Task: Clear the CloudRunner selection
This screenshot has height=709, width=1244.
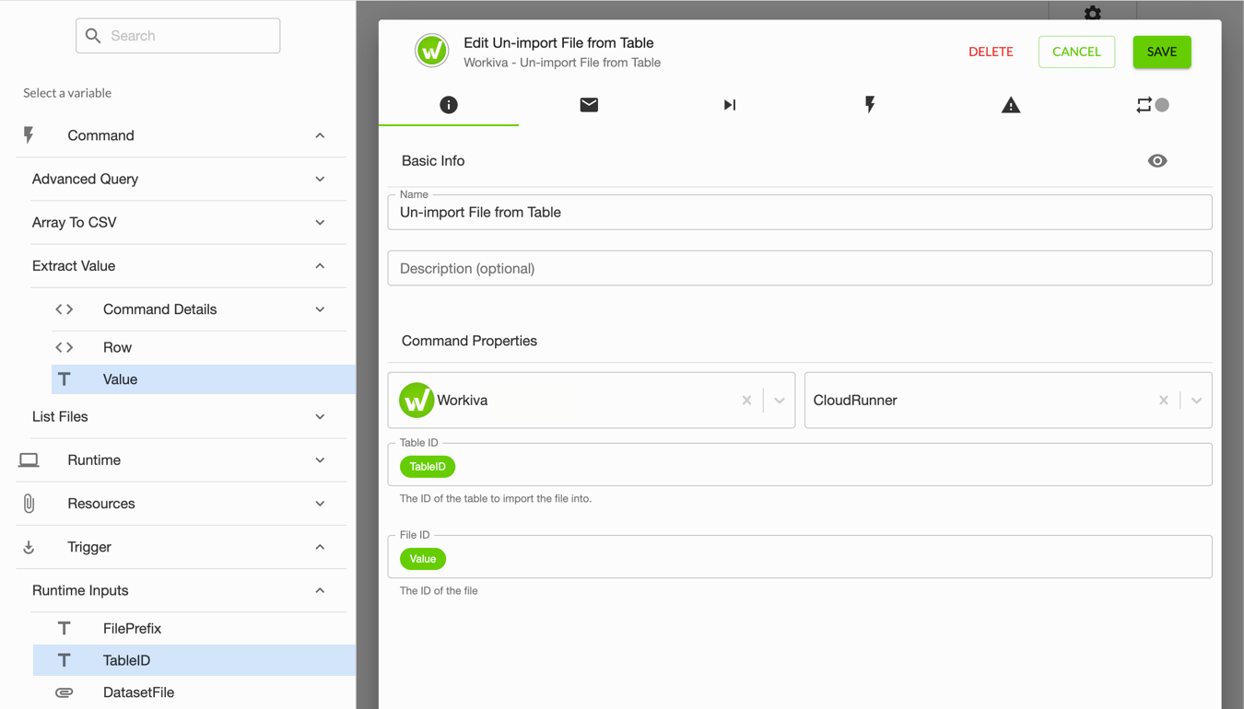Action: click(x=1164, y=401)
